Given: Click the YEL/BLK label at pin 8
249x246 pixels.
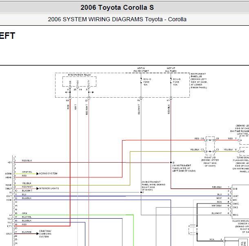Looking at the screenshot, I should (27, 183).
